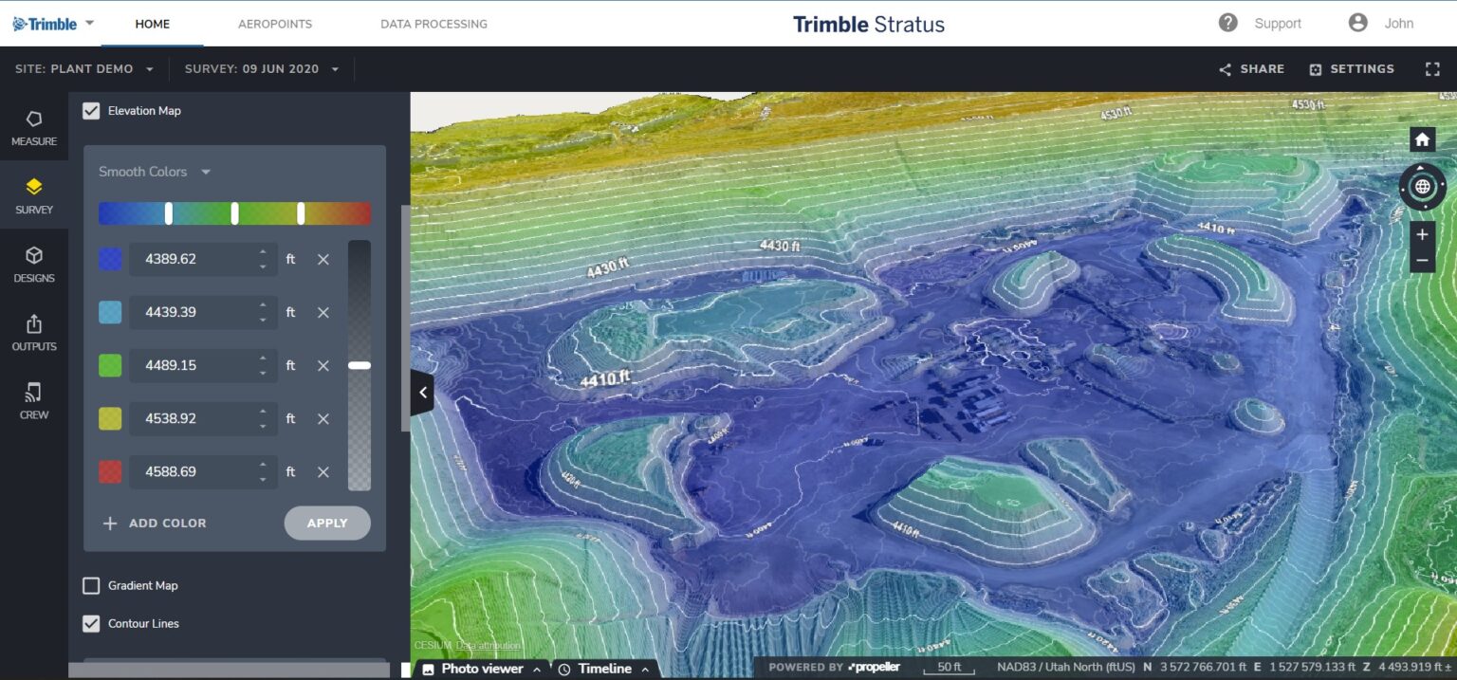Click the home view icon on the map

point(1422,139)
